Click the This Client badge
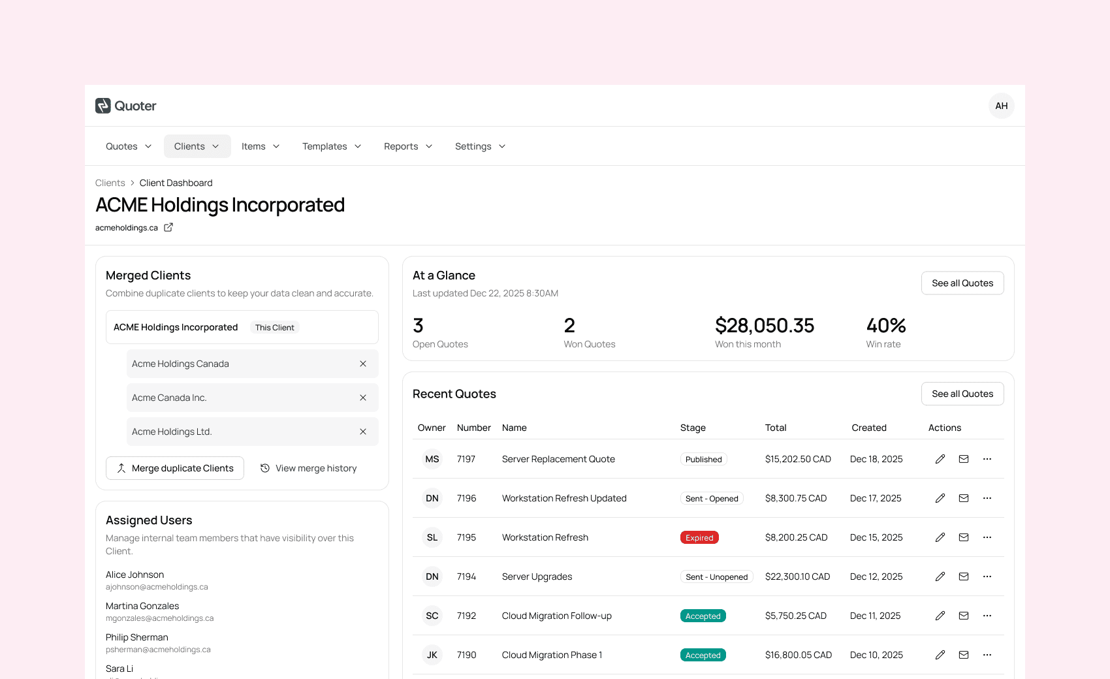 275,327
